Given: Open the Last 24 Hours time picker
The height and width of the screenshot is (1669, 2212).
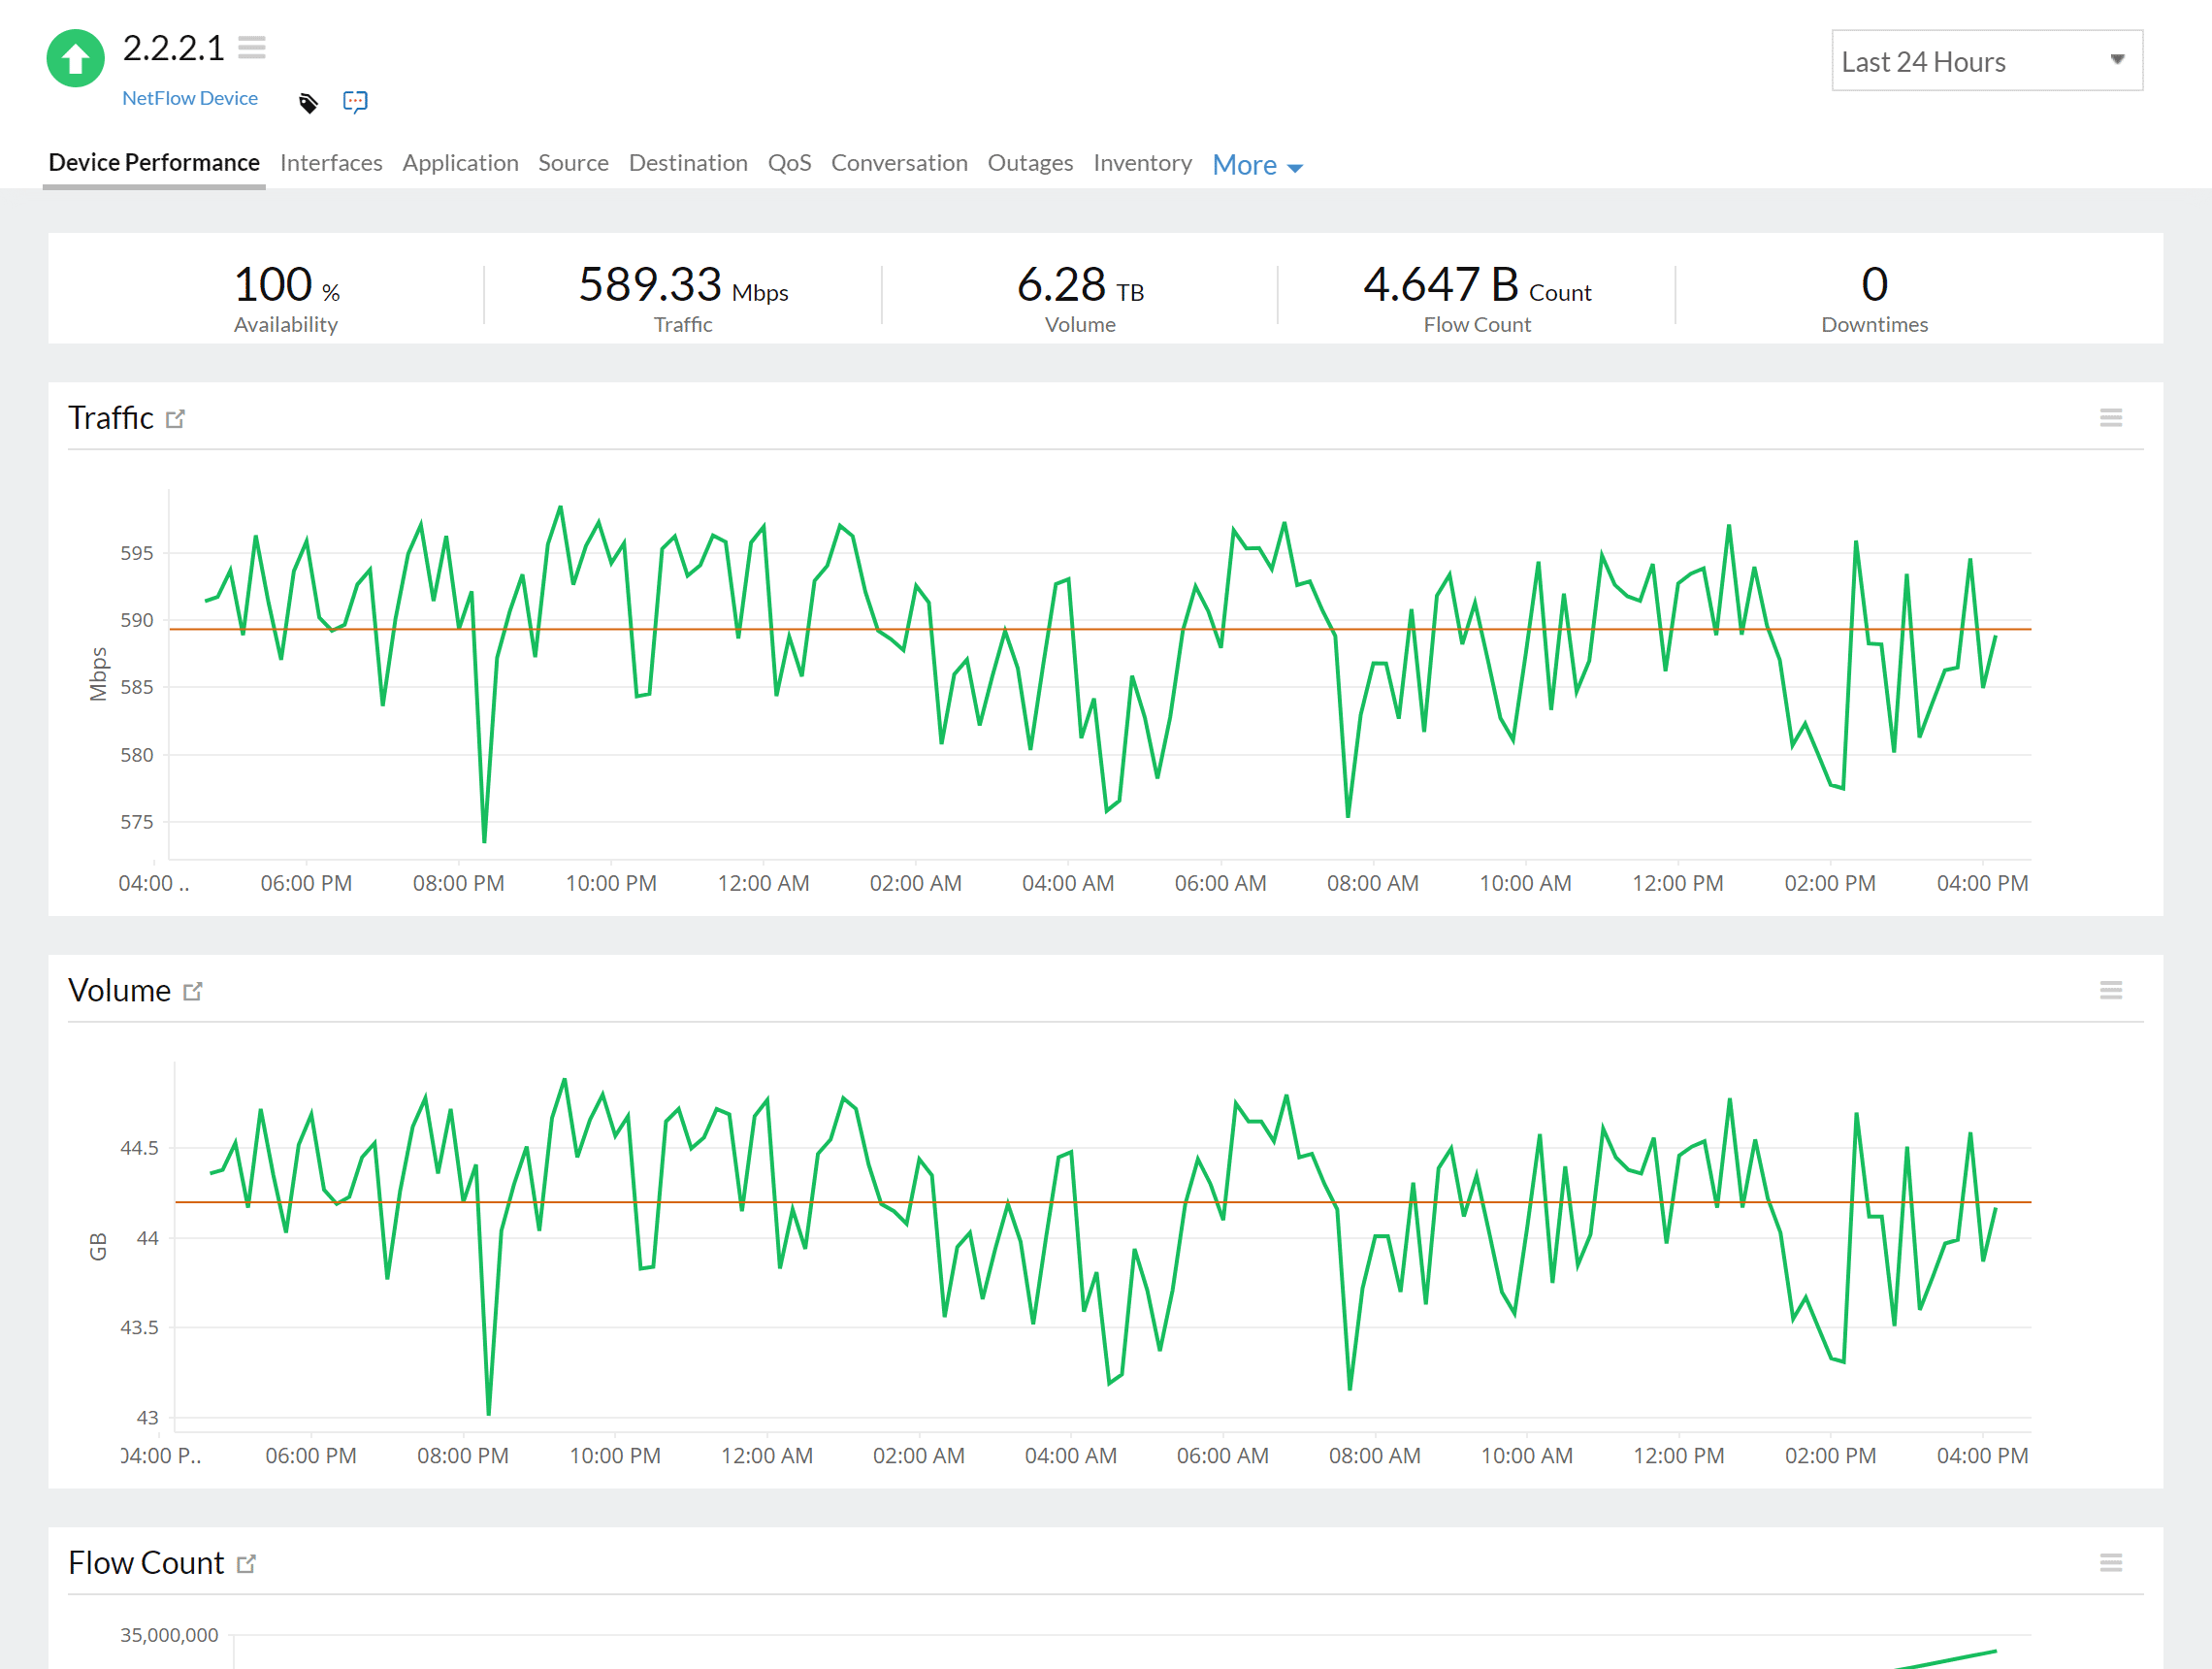Looking at the screenshot, I should point(1987,60).
